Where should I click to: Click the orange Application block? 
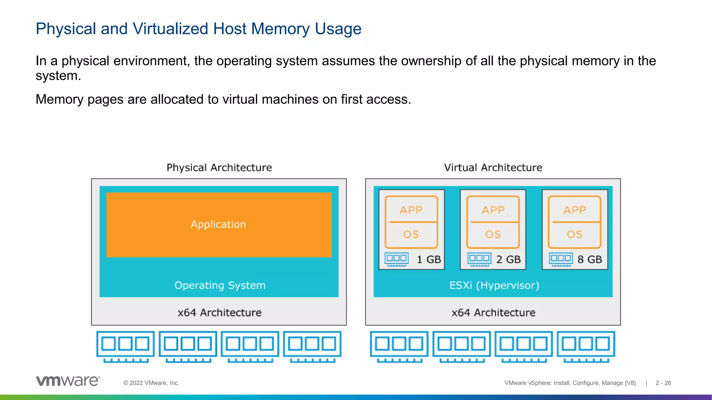[219, 225]
